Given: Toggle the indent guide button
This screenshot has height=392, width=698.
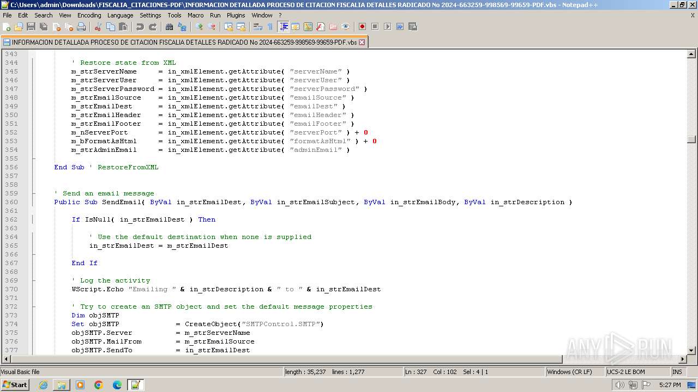Looking at the screenshot, I should [283, 27].
